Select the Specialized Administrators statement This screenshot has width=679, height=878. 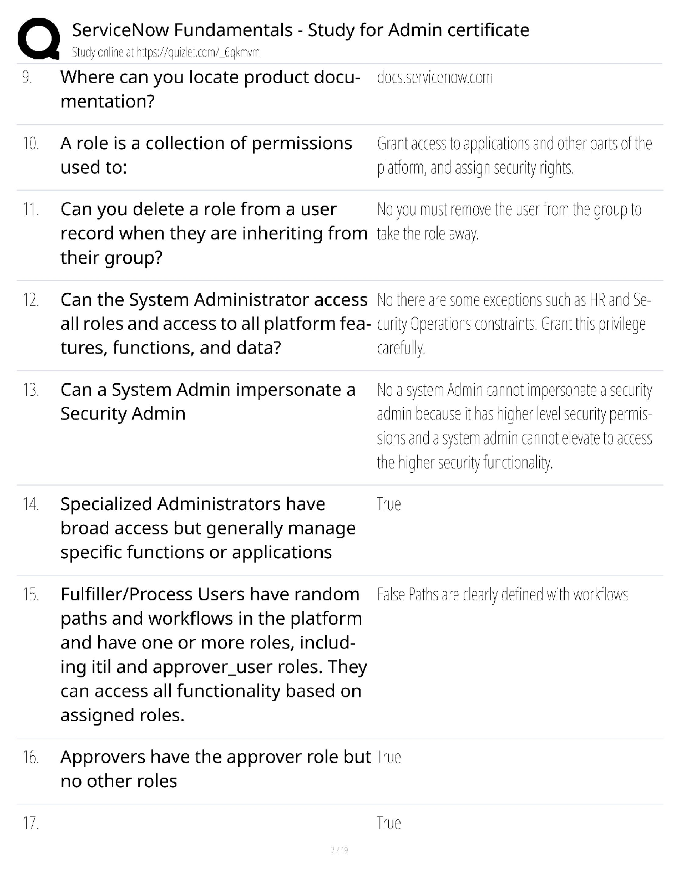pyautogui.click(x=207, y=528)
